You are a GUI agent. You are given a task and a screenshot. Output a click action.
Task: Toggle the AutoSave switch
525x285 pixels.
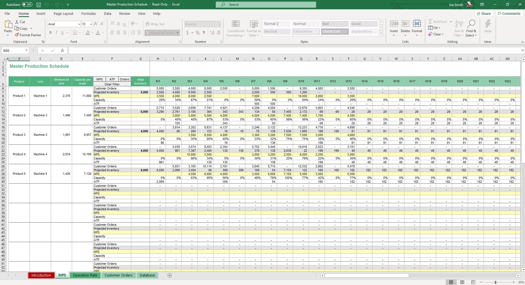[27, 5]
